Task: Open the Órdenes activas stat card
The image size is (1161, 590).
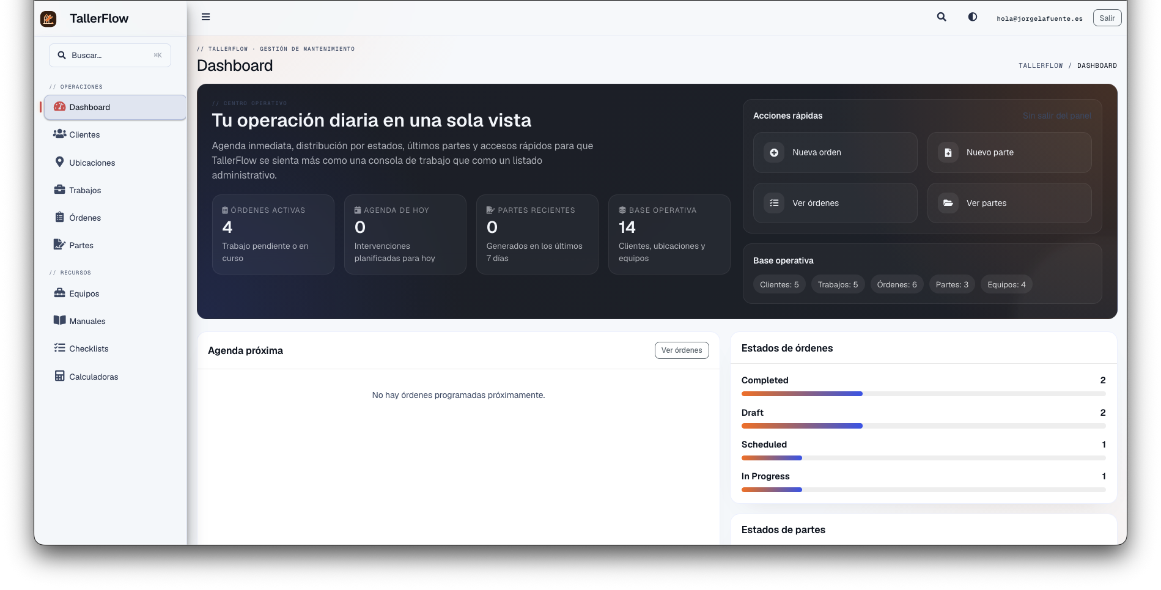Action: (273, 234)
